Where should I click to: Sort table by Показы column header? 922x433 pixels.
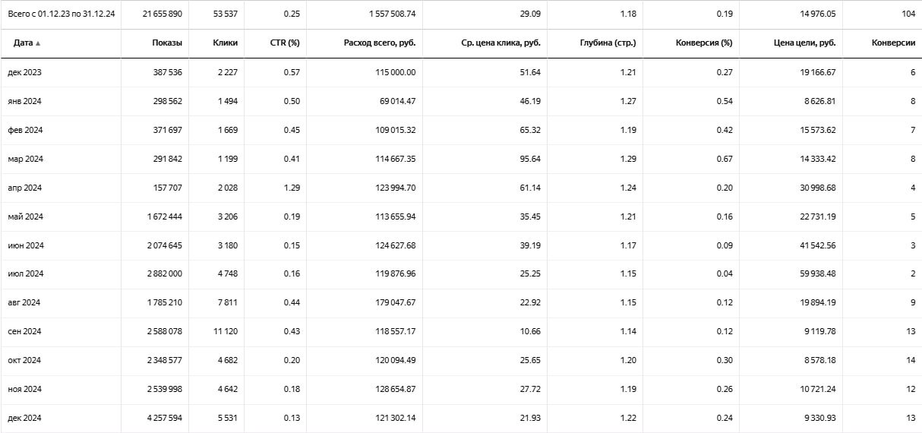click(167, 43)
